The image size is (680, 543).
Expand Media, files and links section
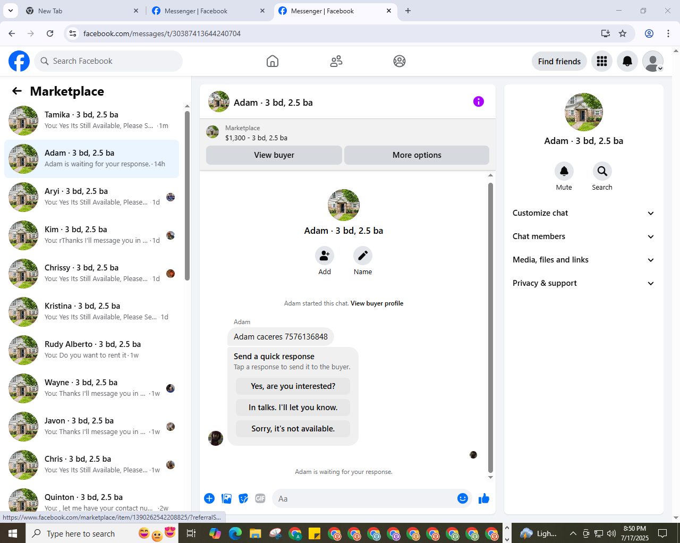pyautogui.click(x=584, y=260)
